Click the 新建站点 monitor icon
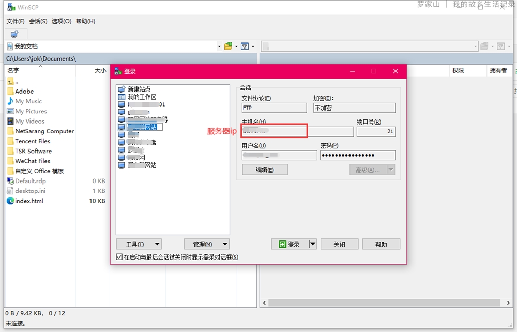 coord(121,89)
